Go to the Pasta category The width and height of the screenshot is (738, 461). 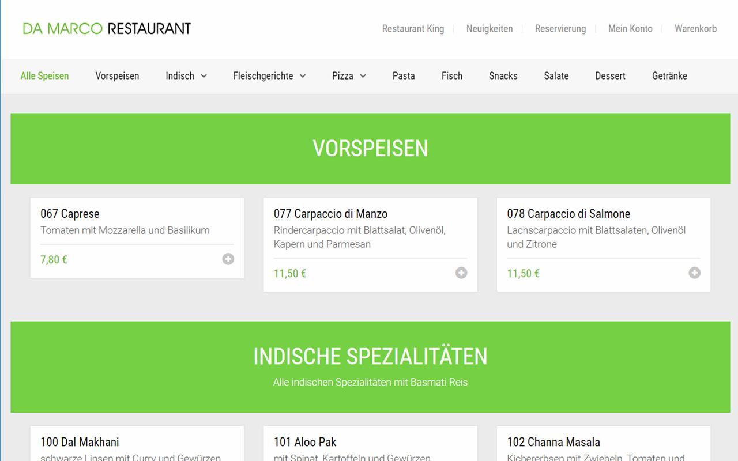[x=404, y=75]
